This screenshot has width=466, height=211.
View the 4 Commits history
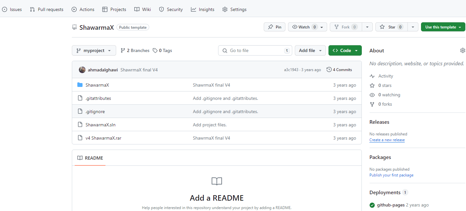(x=339, y=69)
